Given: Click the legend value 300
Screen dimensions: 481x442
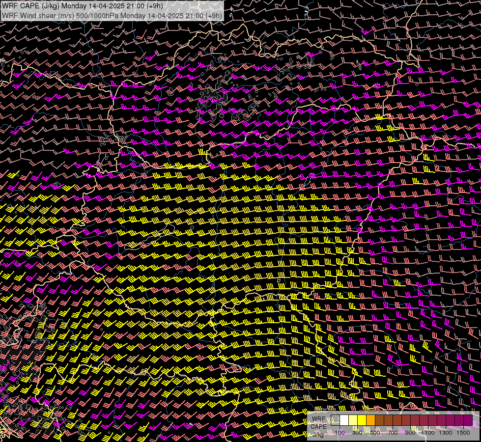Looking at the screenshot, I should coord(357,433).
